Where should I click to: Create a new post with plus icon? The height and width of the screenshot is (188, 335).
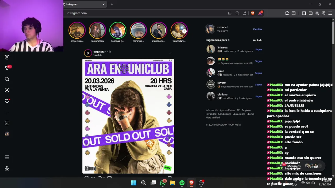(x=7, y=112)
